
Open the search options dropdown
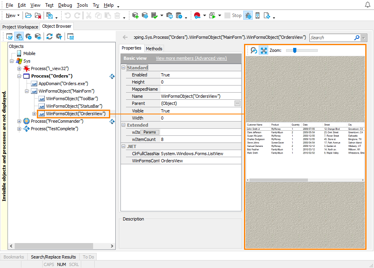click(364, 38)
